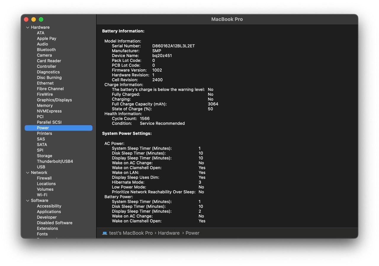View Applications under Software

[49, 212]
